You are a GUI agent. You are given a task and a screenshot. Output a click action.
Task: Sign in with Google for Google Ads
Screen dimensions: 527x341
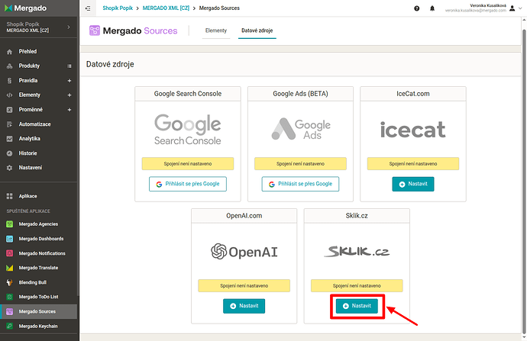pos(300,184)
